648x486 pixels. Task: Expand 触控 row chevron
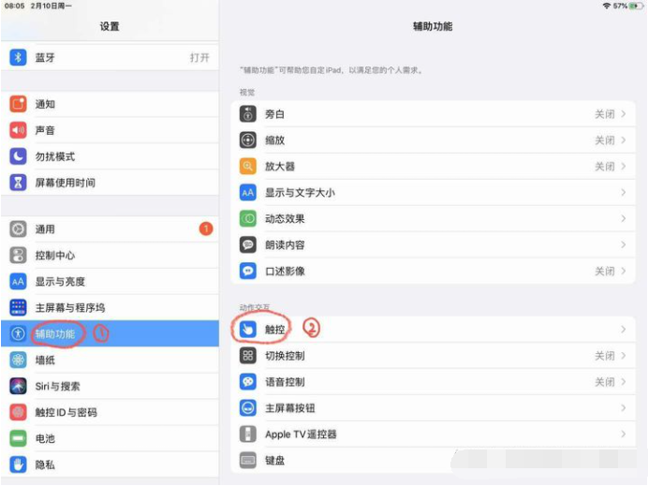pyautogui.click(x=624, y=330)
